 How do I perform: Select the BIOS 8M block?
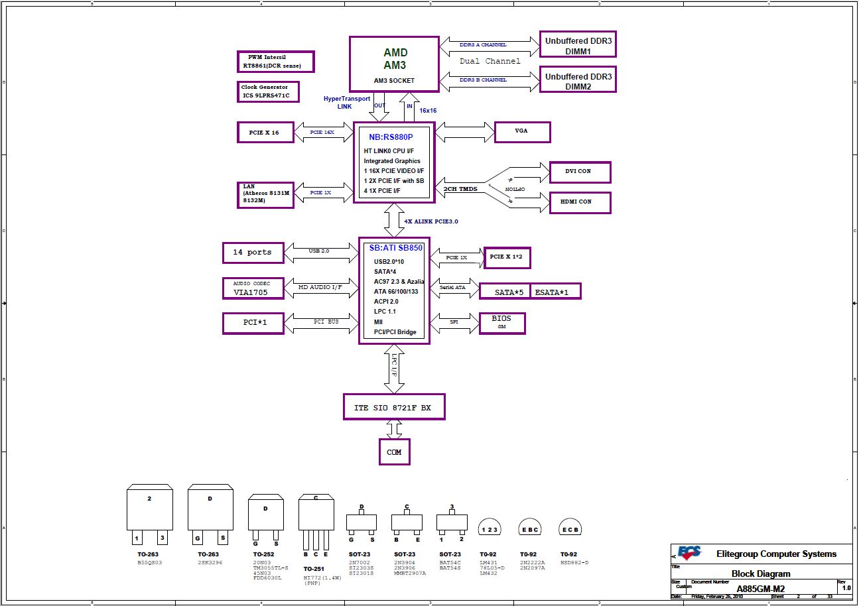(x=502, y=322)
